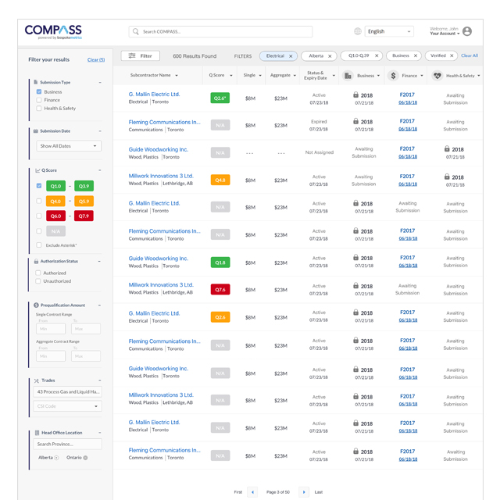Open the Q4.8 orange-scored Millwork Innovations link
This screenshot has height=500, width=500.
point(161,176)
